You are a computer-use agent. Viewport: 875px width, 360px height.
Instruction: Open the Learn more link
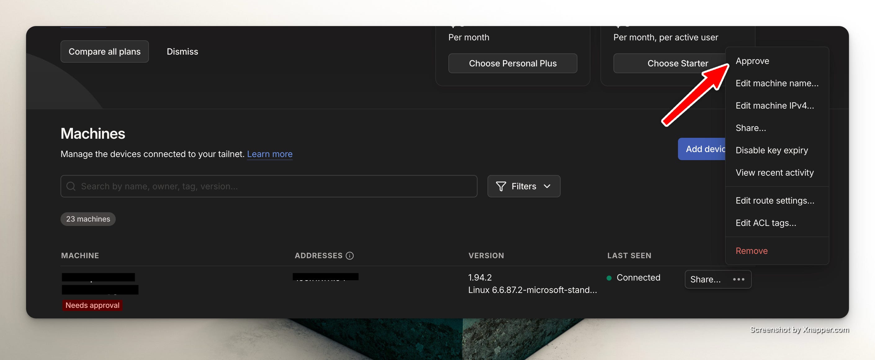pos(269,154)
